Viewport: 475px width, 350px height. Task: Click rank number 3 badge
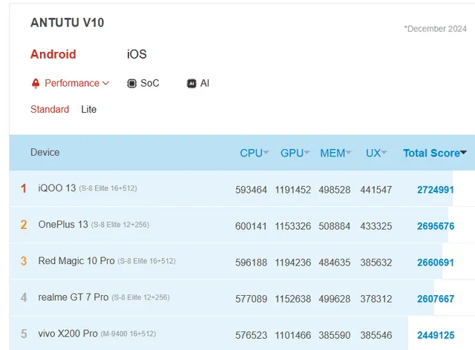click(24, 261)
